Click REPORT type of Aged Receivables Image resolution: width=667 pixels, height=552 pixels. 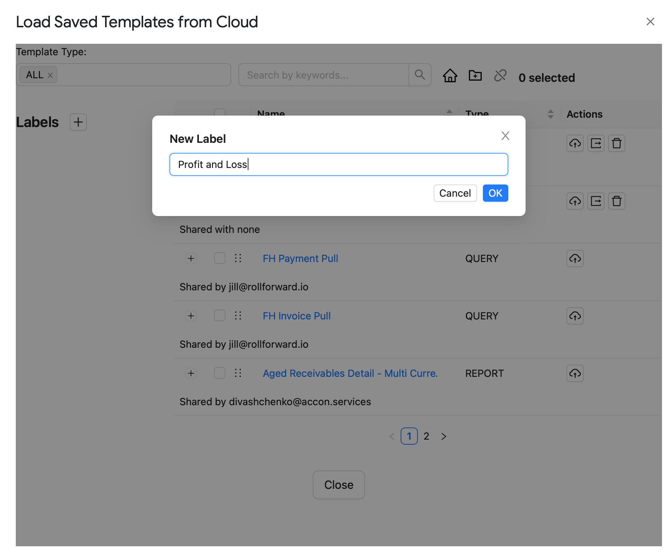point(485,373)
